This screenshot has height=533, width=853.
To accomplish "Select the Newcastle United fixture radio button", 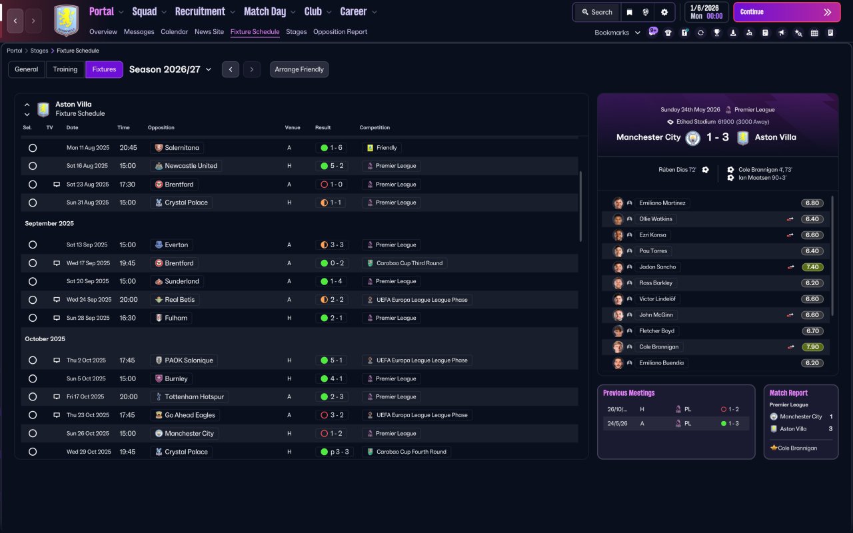I will coord(33,166).
